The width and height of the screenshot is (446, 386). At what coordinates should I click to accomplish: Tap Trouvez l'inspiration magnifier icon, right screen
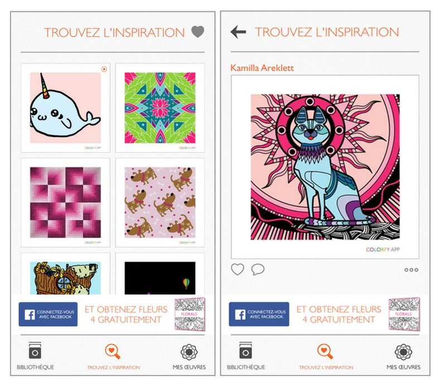tap(325, 351)
